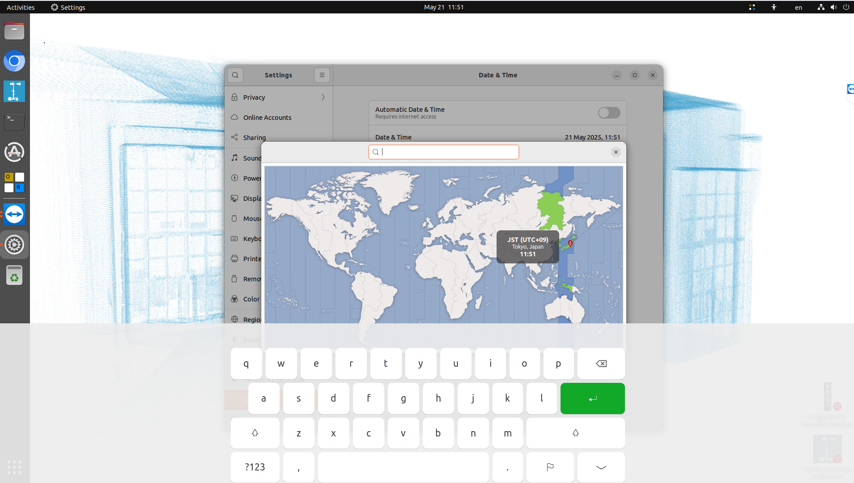Launch Terminal from the dock
This screenshot has width=854, height=483.
(14, 122)
